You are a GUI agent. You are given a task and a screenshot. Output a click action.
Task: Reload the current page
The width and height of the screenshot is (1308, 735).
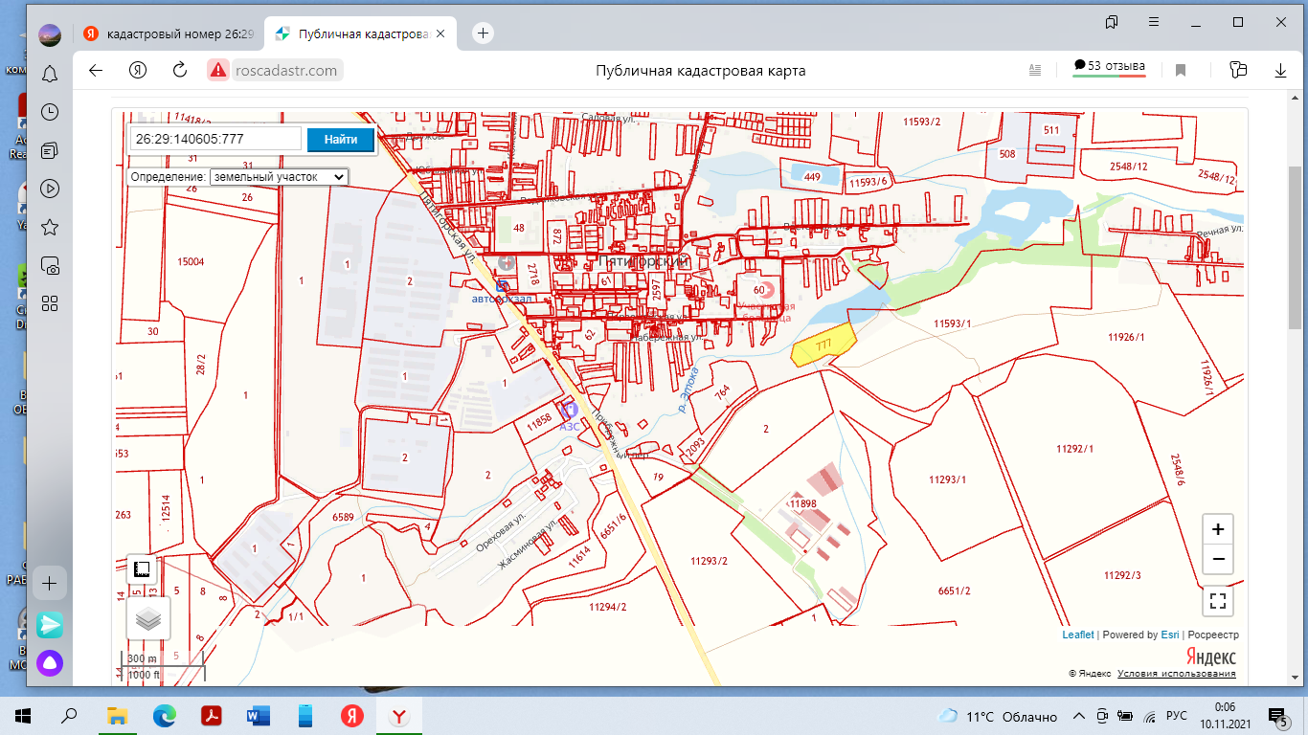(x=180, y=71)
